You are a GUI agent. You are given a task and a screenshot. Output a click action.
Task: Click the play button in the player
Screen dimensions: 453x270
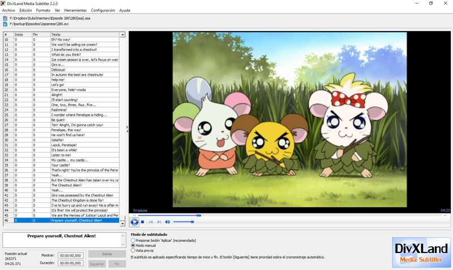point(134,222)
